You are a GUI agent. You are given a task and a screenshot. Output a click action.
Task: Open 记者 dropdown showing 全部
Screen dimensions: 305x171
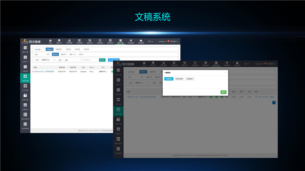(x=70, y=60)
